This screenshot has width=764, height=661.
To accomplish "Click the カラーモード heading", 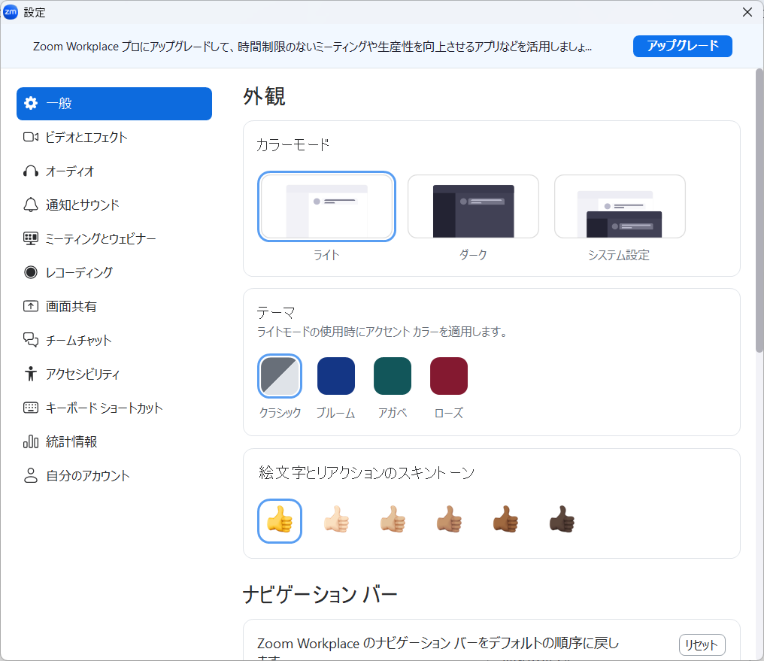I will pyautogui.click(x=293, y=144).
